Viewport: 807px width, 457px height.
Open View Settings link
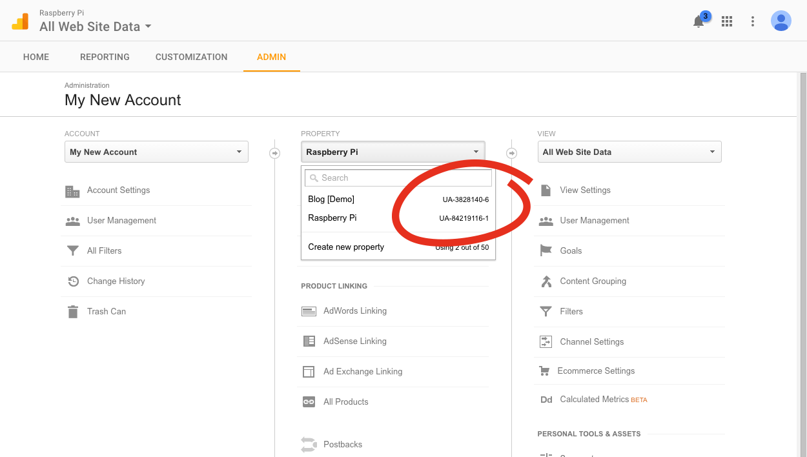[585, 190]
